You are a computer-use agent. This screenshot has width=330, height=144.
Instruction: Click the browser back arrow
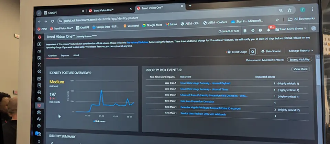point(39,22)
